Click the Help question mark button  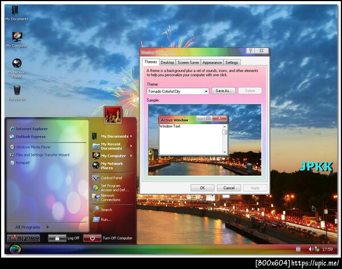(250, 51)
